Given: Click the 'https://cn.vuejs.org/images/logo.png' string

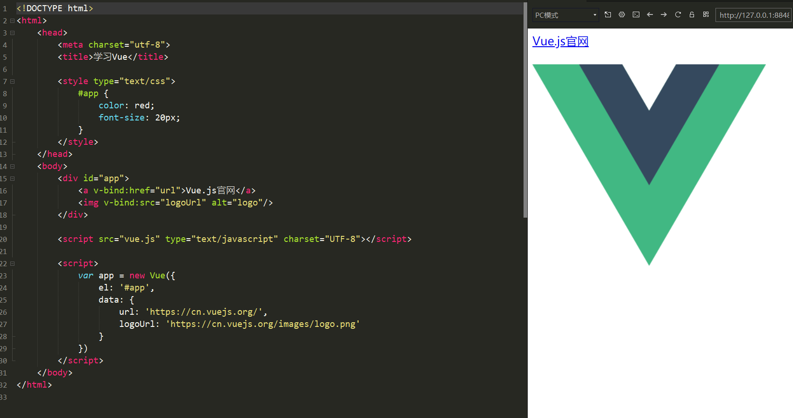Looking at the screenshot, I should 263,324.
